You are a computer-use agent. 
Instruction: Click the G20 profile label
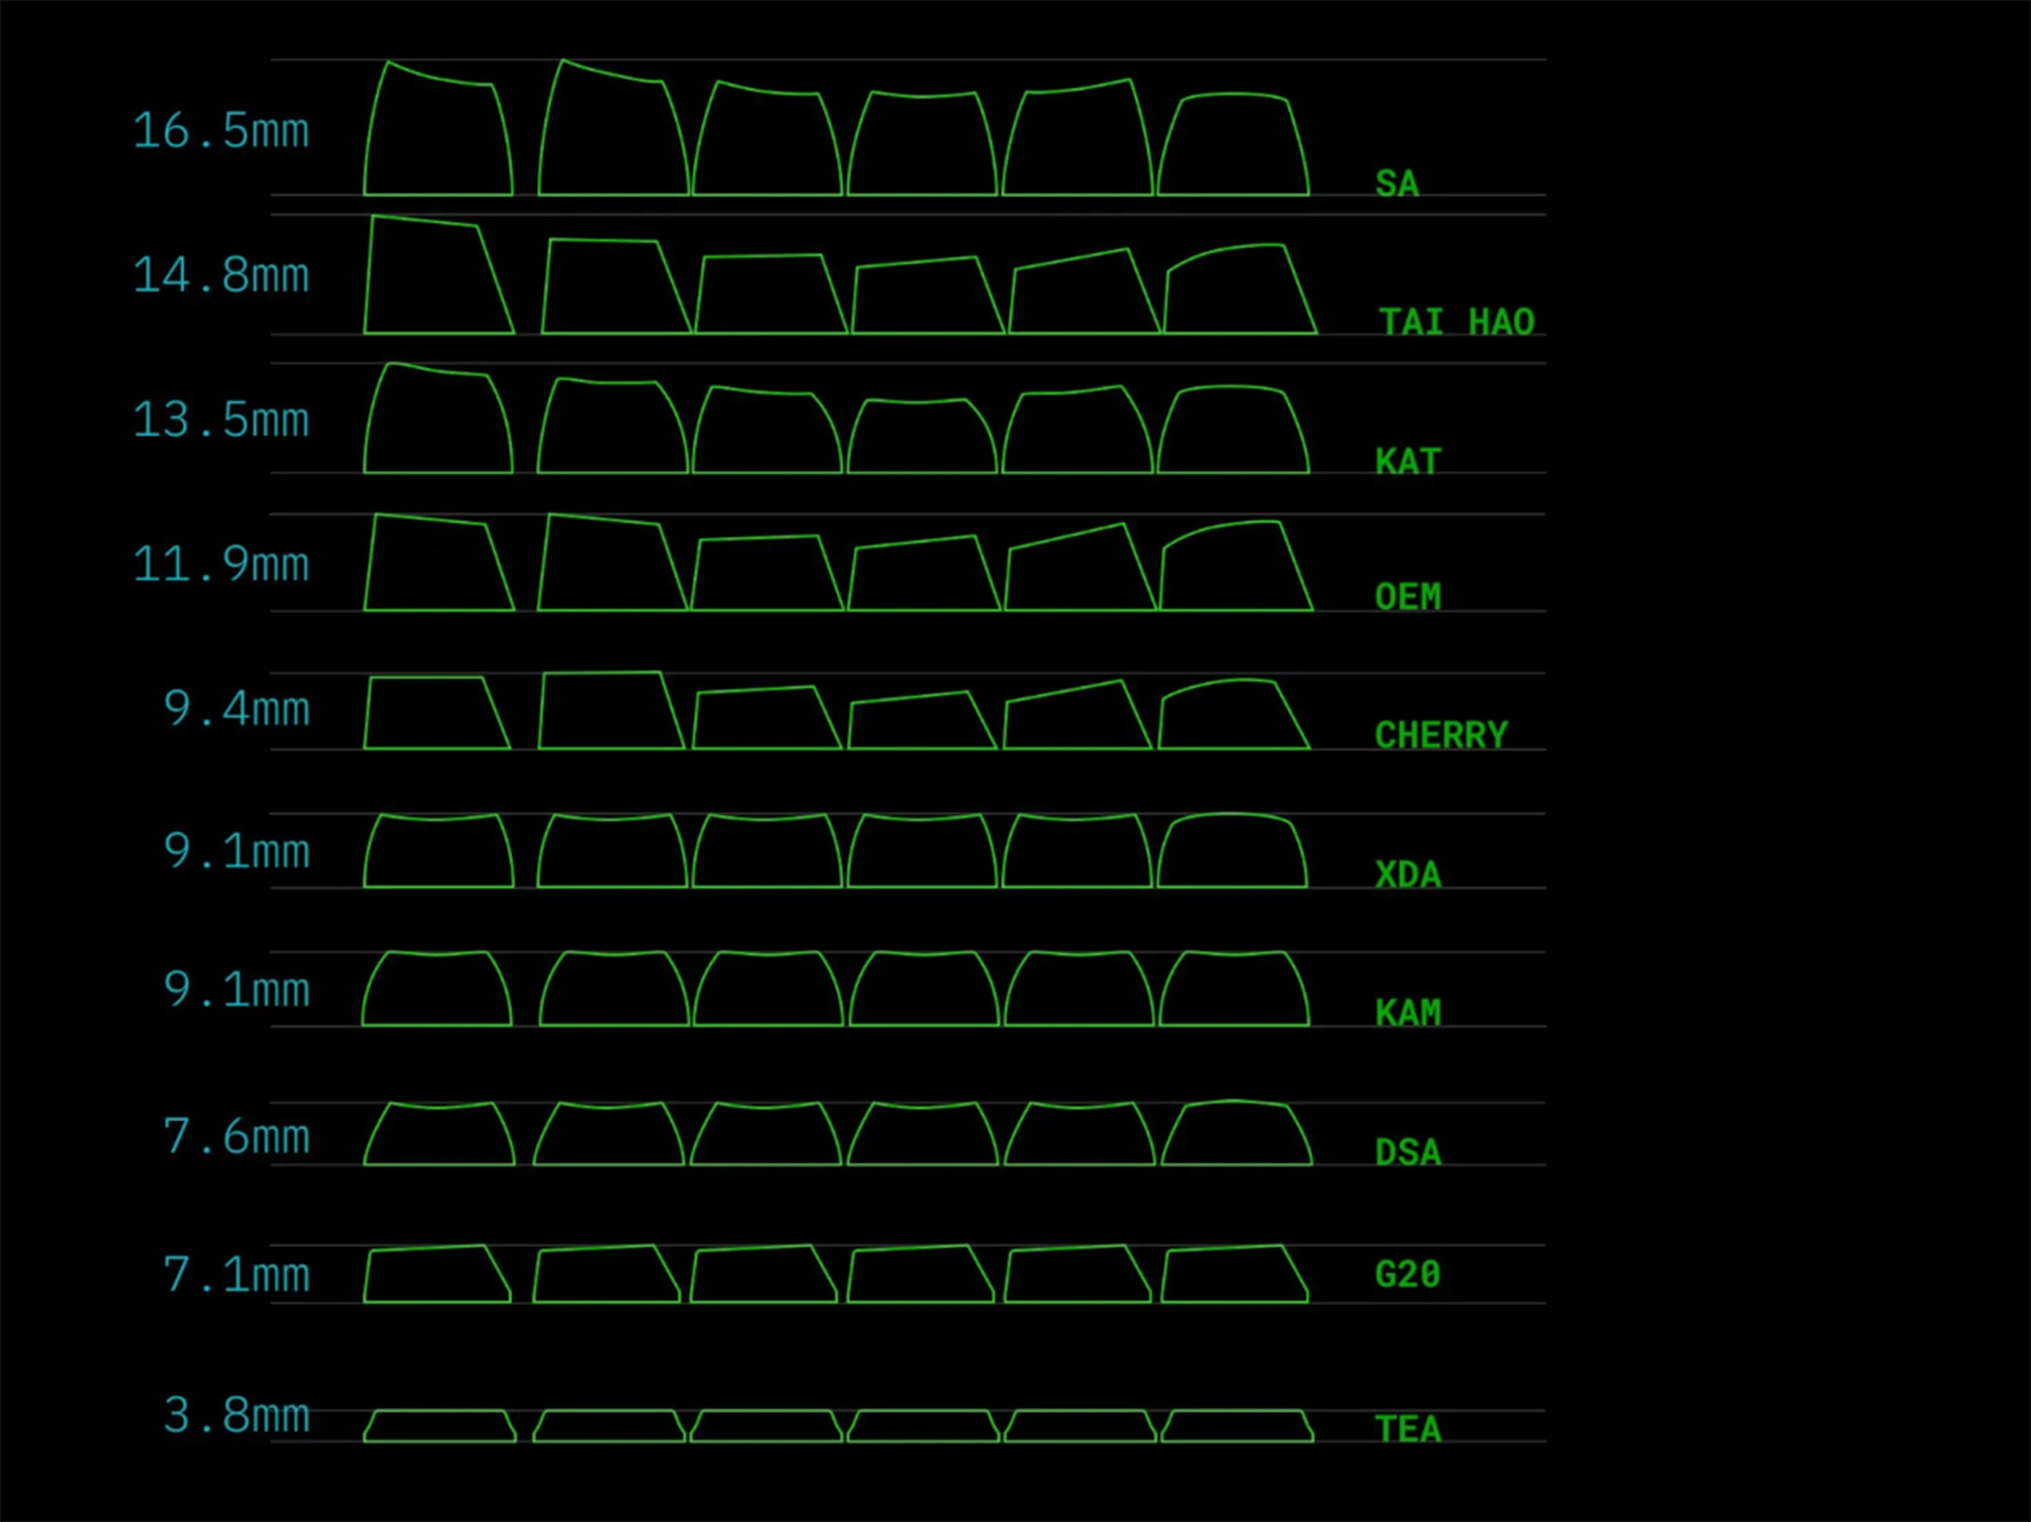point(1407,1275)
